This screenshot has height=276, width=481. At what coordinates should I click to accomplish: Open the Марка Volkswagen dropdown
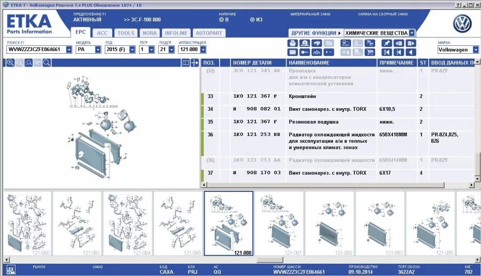pyautogui.click(x=476, y=50)
